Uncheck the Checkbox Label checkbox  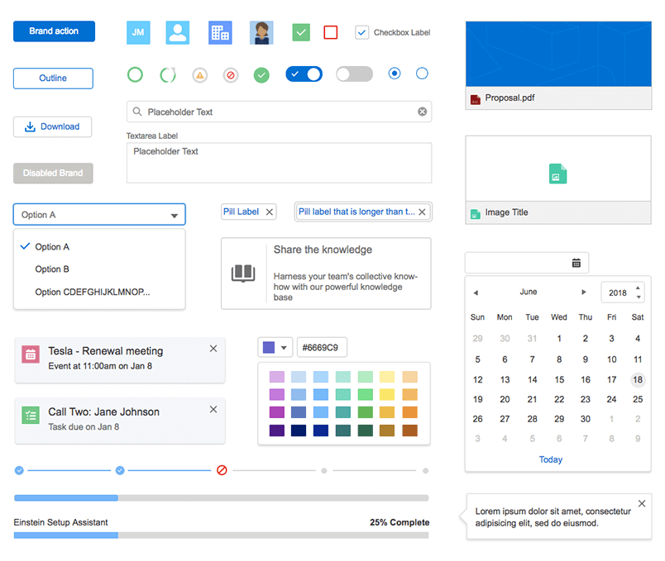pyautogui.click(x=361, y=32)
